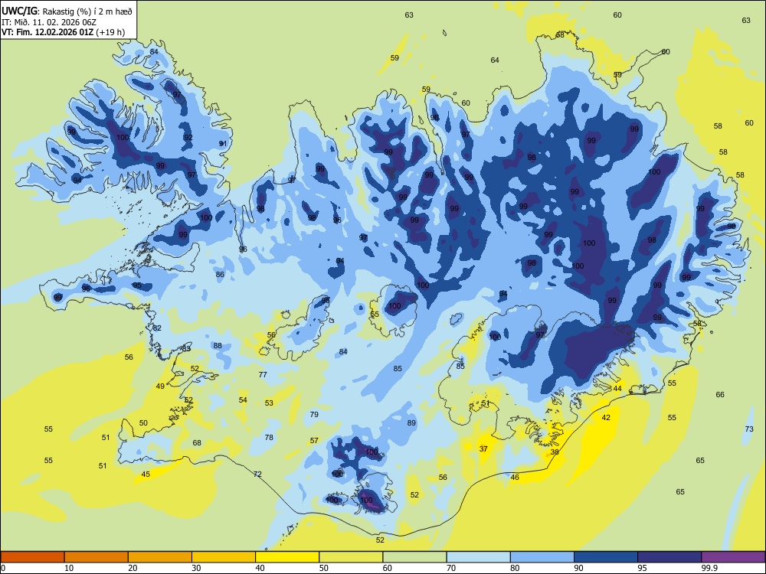Screen dimensions: 766x574
Task: Click the humidity value '64' on the map
Action: (495, 60)
